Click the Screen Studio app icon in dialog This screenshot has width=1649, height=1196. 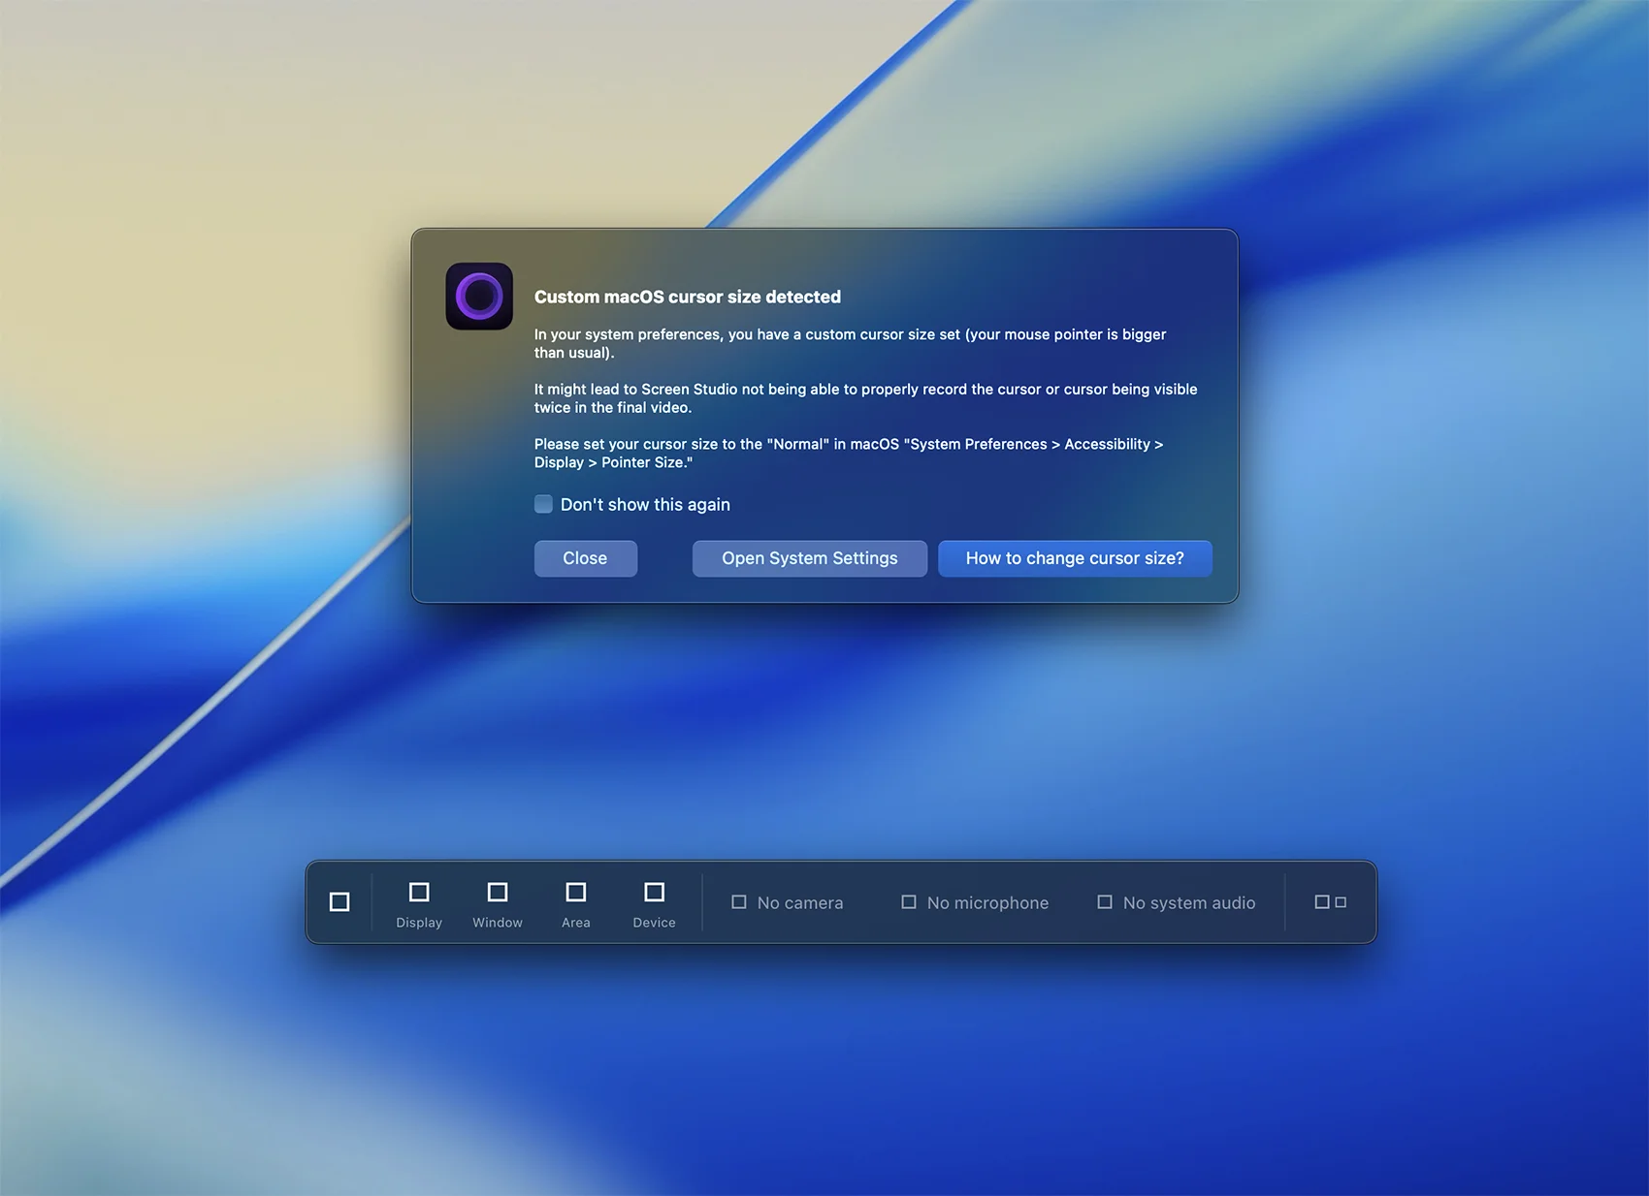click(x=479, y=297)
